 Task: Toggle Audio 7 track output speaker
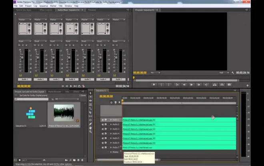coord(103,147)
